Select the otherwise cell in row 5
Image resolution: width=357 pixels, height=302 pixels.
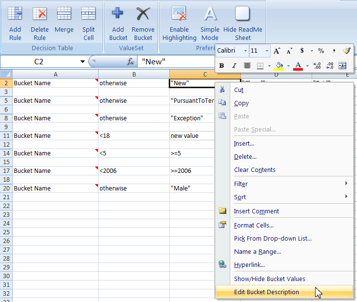(x=134, y=101)
